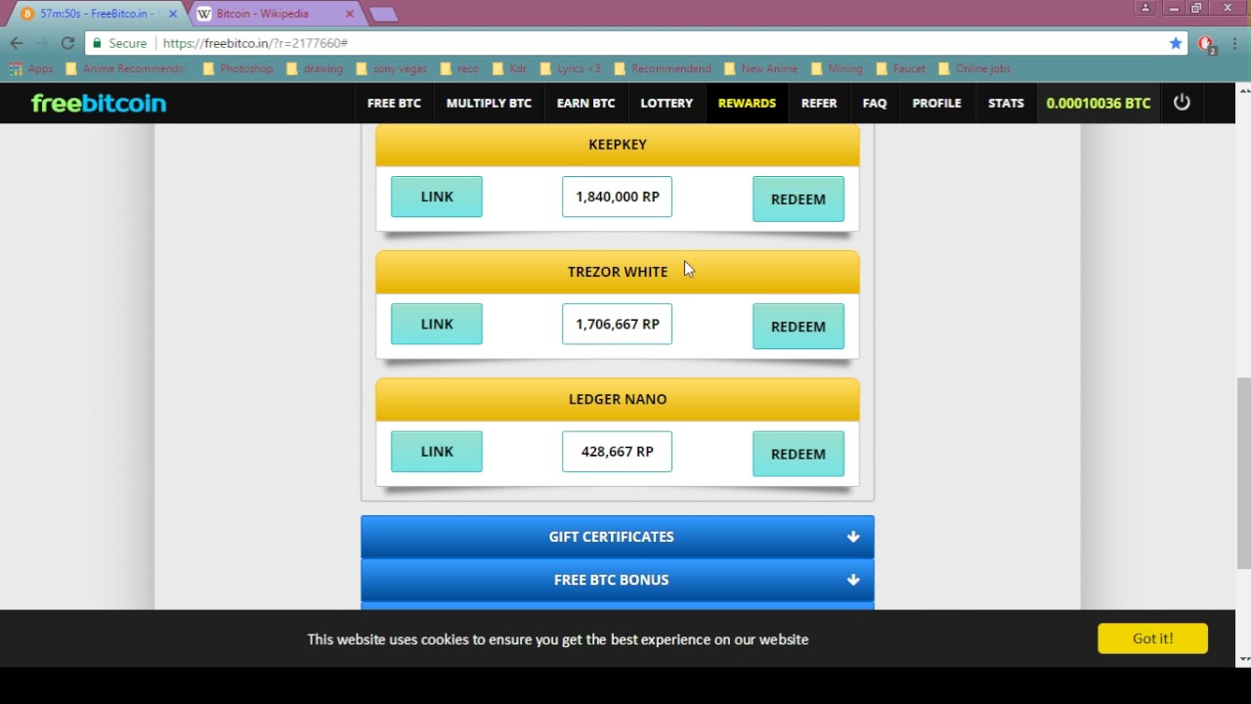The width and height of the screenshot is (1251, 704).
Task: Expand the Free BTC Bonus section
Action: point(617,580)
